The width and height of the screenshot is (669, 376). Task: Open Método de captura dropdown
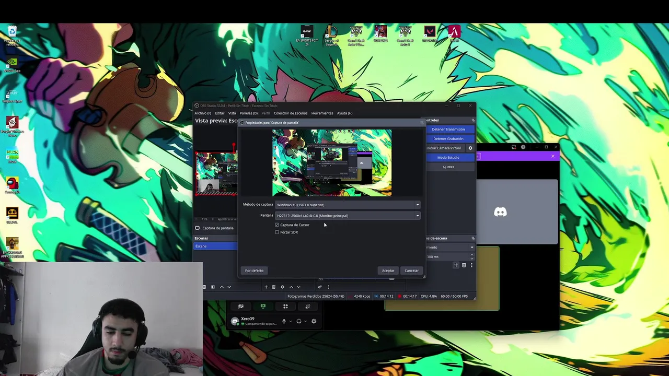pyautogui.click(x=348, y=205)
